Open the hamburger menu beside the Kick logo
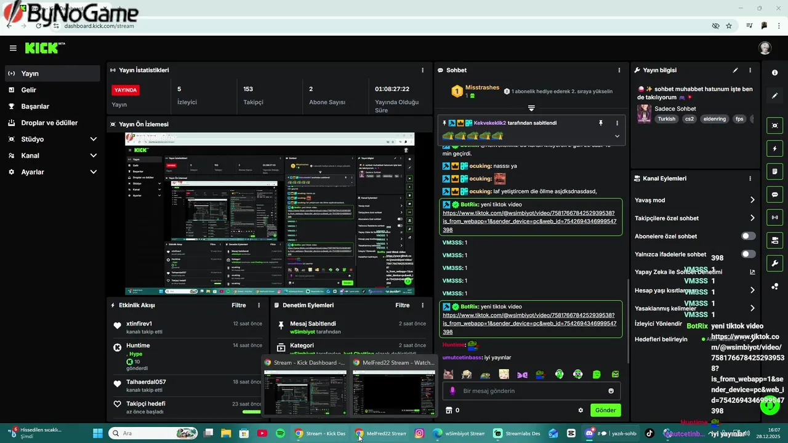The height and width of the screenshot is (443, 788). click(13, 48)
